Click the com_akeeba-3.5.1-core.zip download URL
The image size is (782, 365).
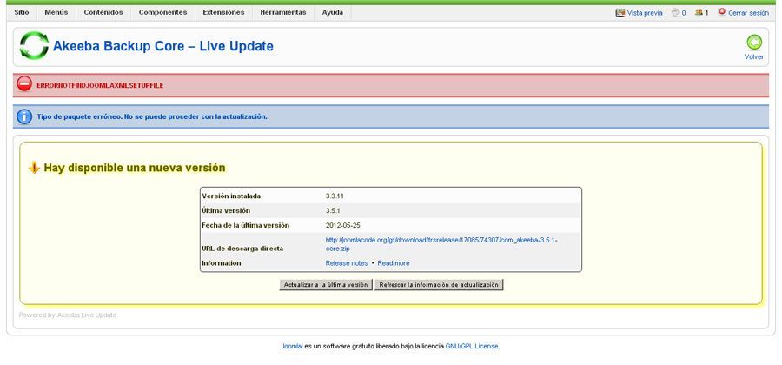(x=441, y=244)
